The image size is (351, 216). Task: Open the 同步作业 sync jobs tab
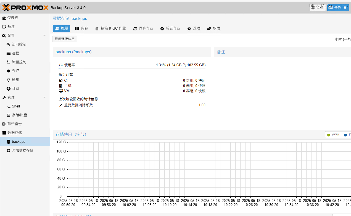143,28
